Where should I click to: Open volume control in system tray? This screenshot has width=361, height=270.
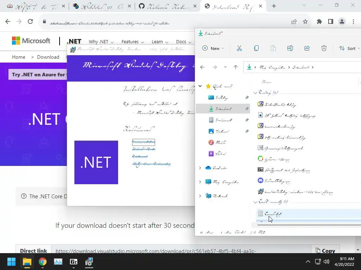326,262
